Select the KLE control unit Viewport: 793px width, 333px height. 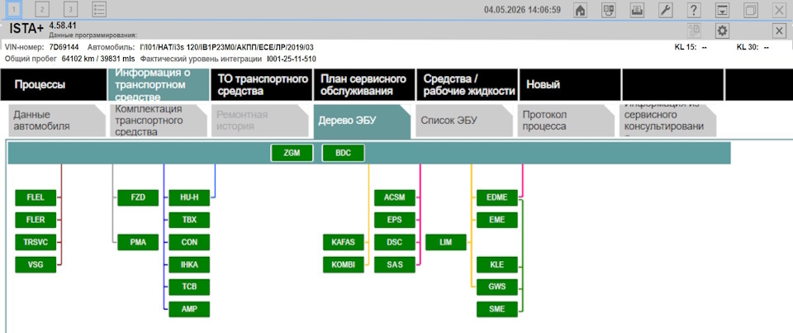pyautogui.click(x=497, y=264)
